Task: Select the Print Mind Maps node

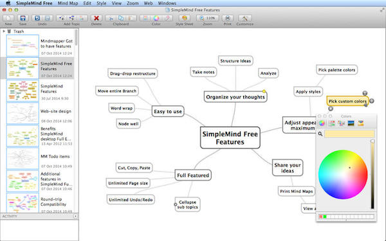Action: pos(297,191)
